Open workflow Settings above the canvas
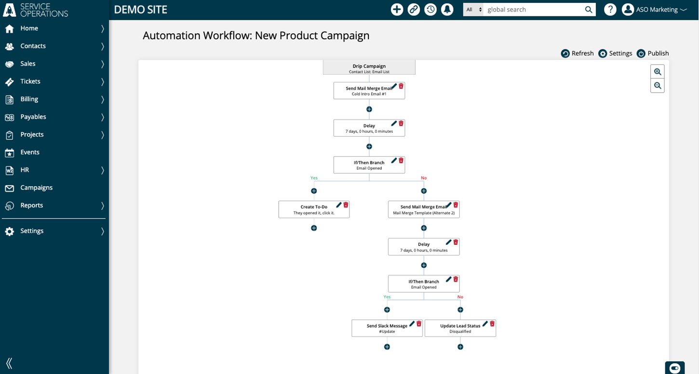Viewport: 699px width, 374px height. (615, 53)
